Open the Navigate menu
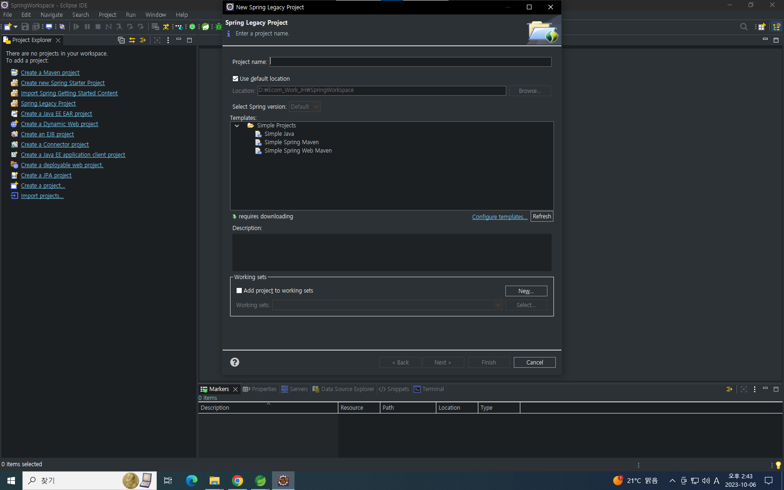This screenshot has width=784, height=490. (51, 15)
